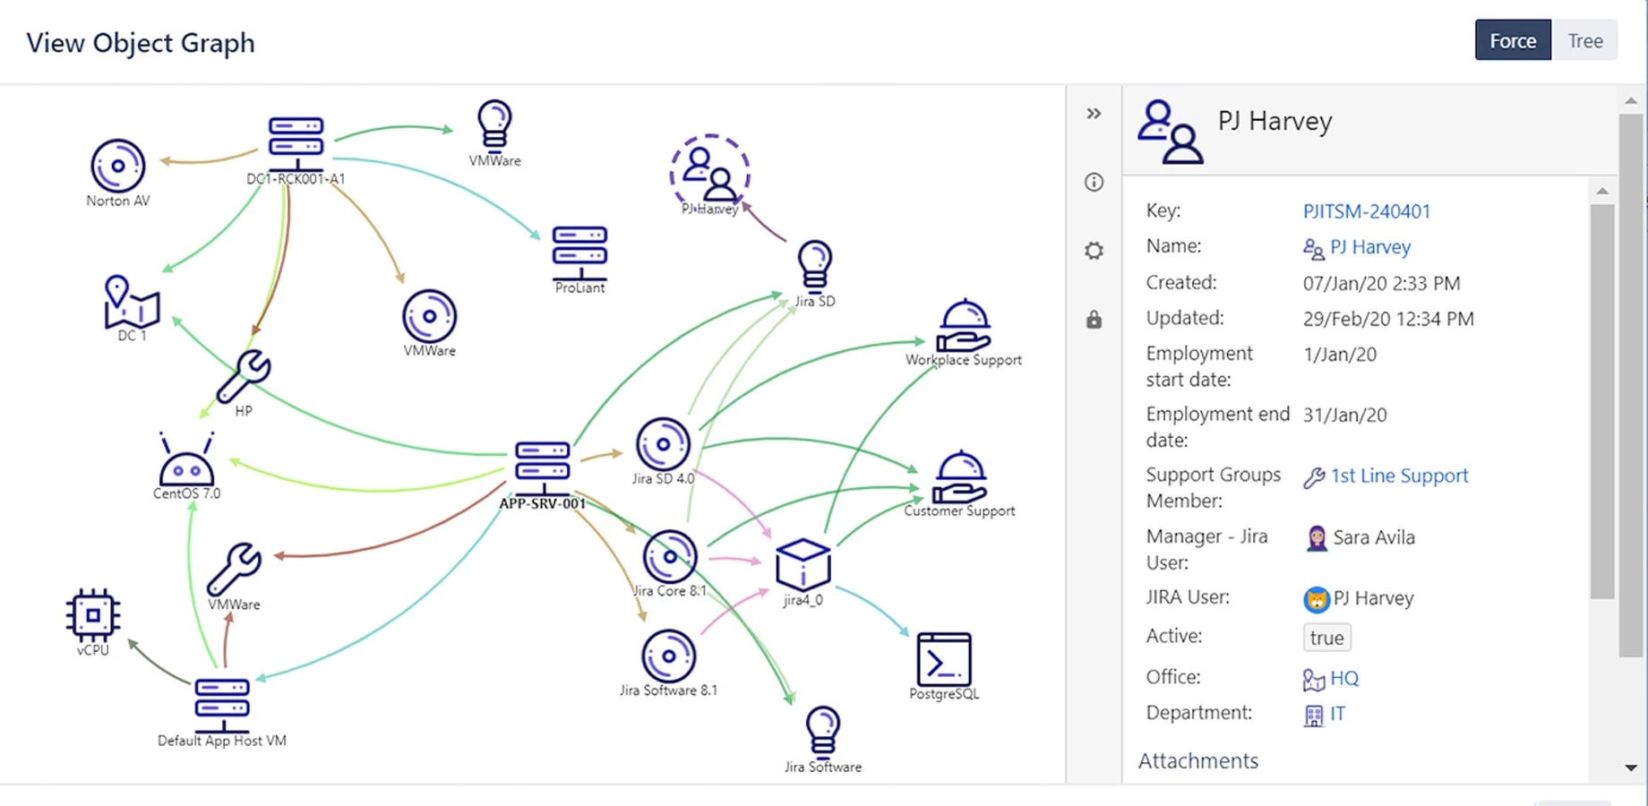This screenshot has width=1648, height=806.
Task: Select the APP-SRV-001 server node
Action: (x=543, y=467)
